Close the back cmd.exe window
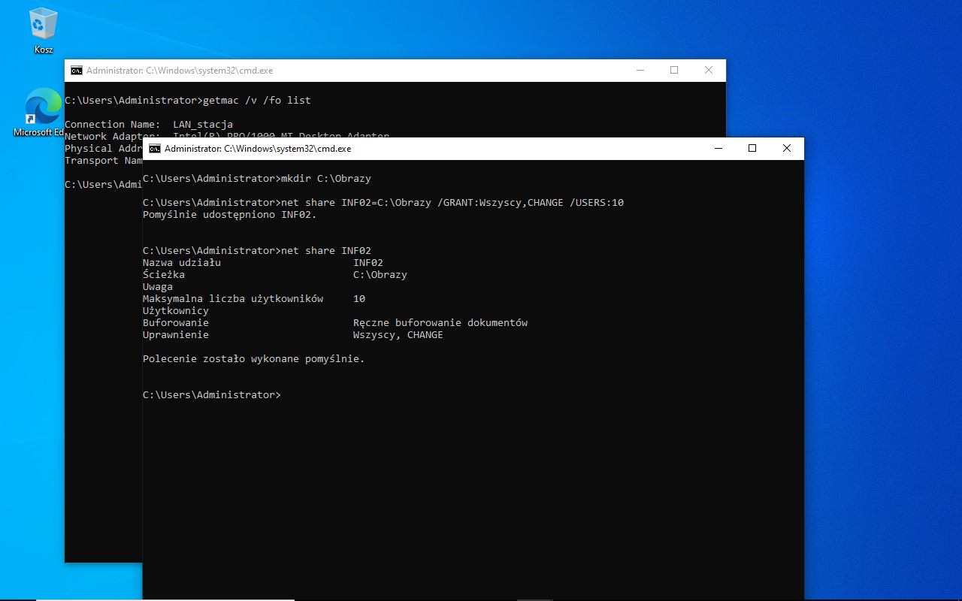Screen dimensions: 962x601 [x=709, y=71]
